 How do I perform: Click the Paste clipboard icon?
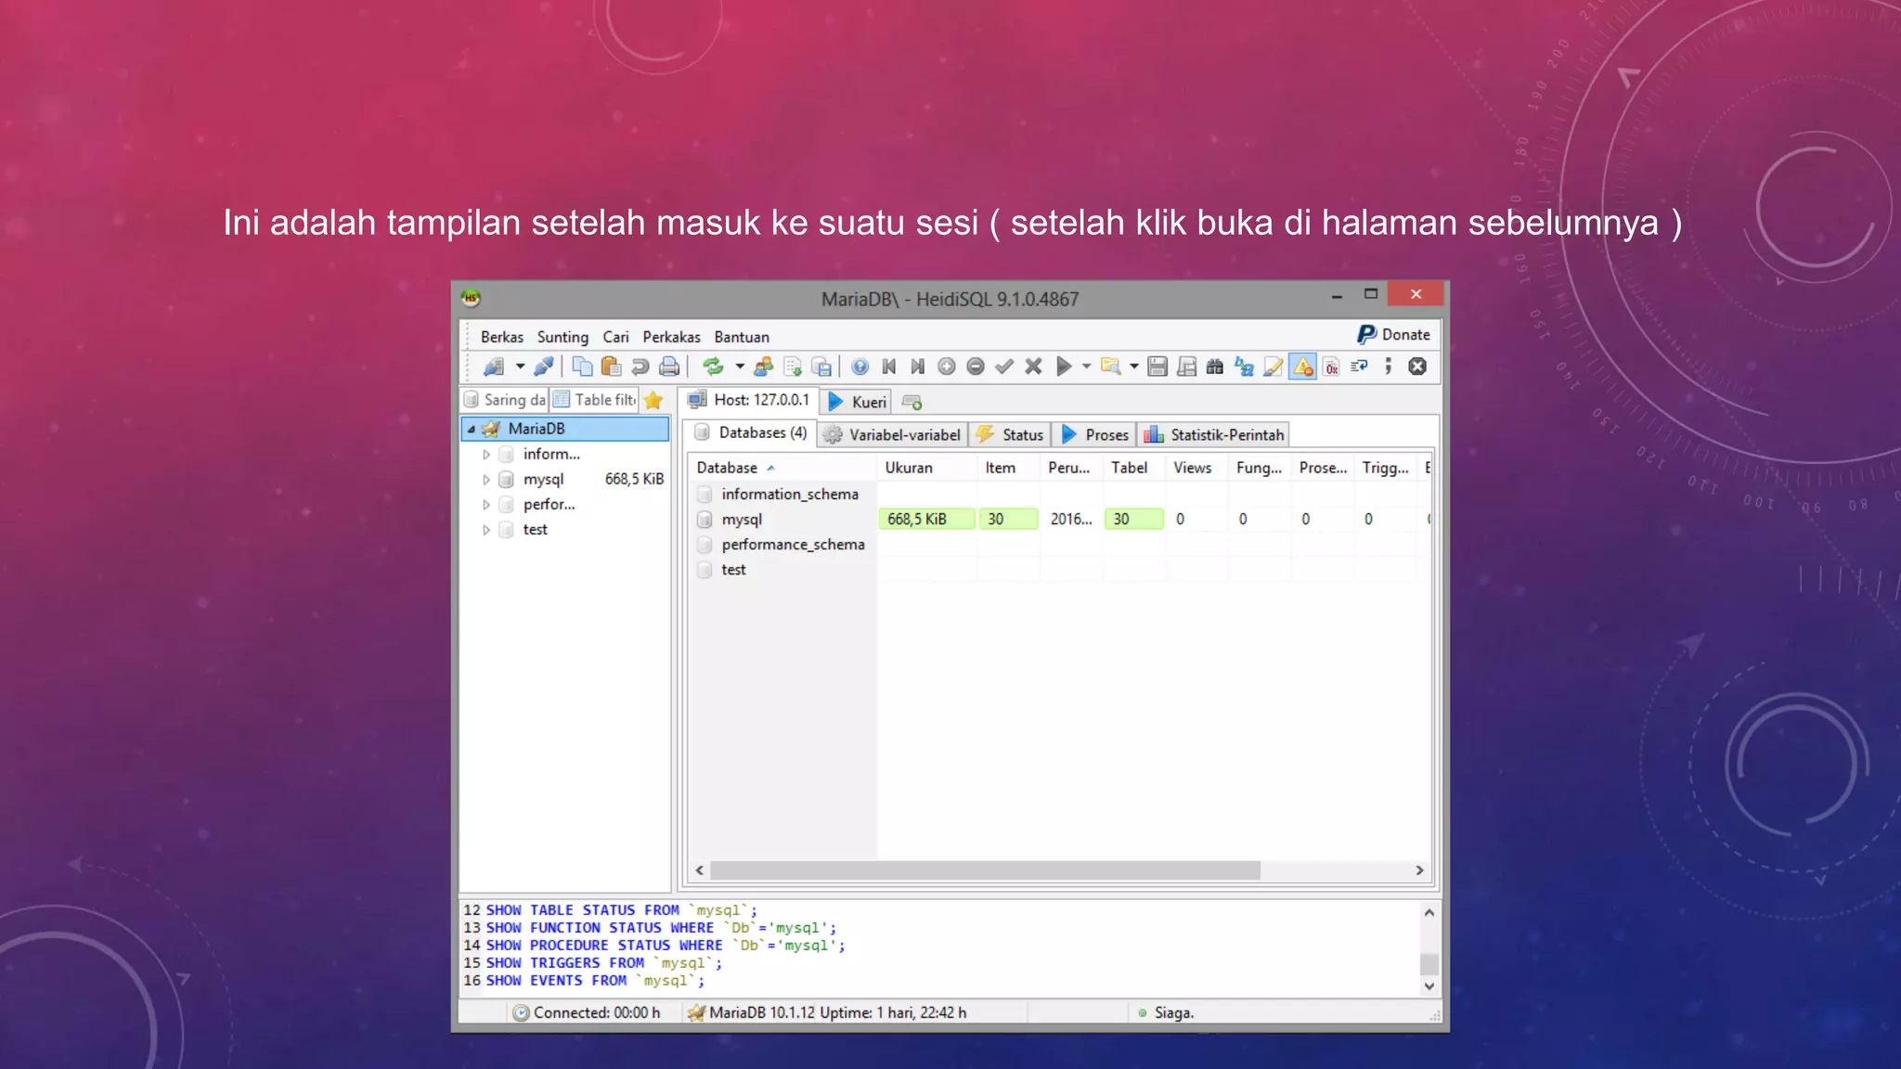pyautogui.click(x=611, y=367)
